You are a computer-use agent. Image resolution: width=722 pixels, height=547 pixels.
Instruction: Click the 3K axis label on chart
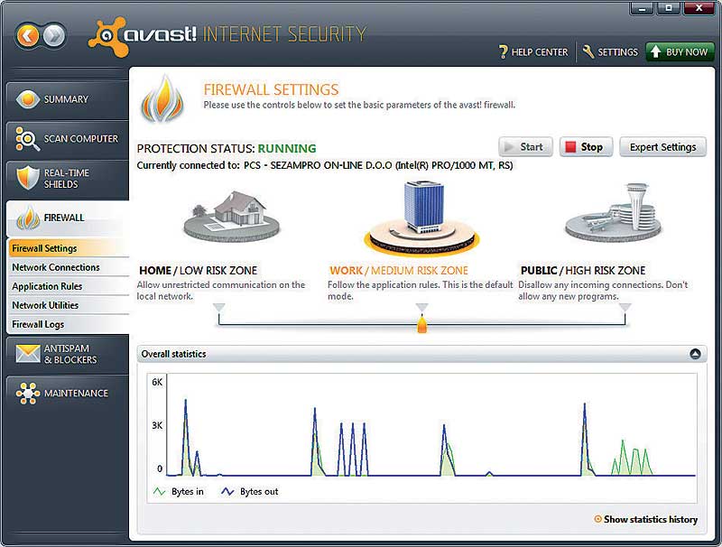[157, 425]
